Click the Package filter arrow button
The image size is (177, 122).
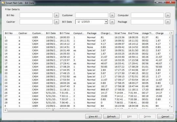tap(168, 22)
